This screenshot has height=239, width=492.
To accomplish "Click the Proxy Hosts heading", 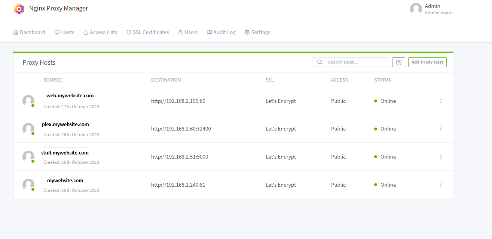I will [x=39, y=62].
